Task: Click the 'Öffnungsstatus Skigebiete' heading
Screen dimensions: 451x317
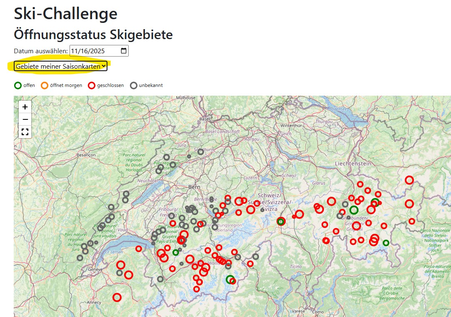Action: coord(93,34)
